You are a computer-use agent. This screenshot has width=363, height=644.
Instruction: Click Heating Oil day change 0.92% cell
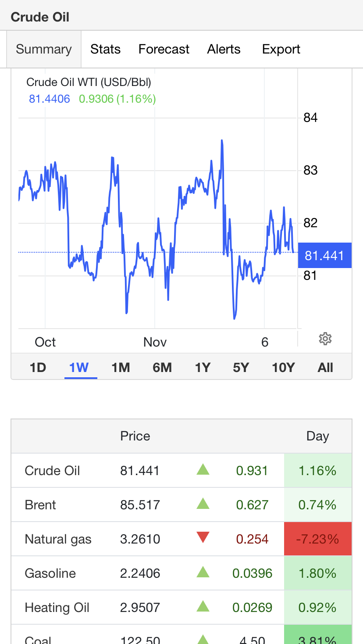[318, 608]
